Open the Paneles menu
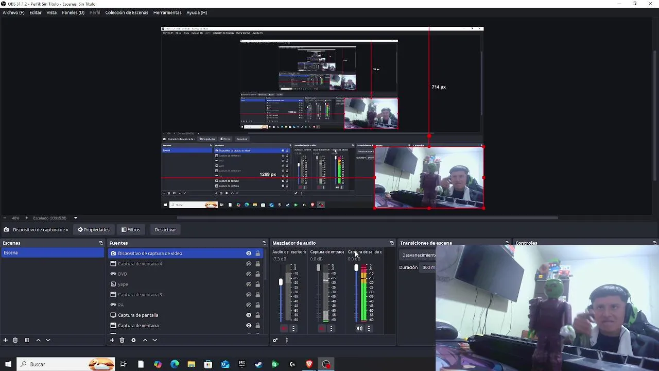Viewport: 659px width, 371px height. (x=73, y=12)
